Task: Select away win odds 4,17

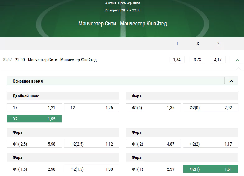Action: pos(218,60)
